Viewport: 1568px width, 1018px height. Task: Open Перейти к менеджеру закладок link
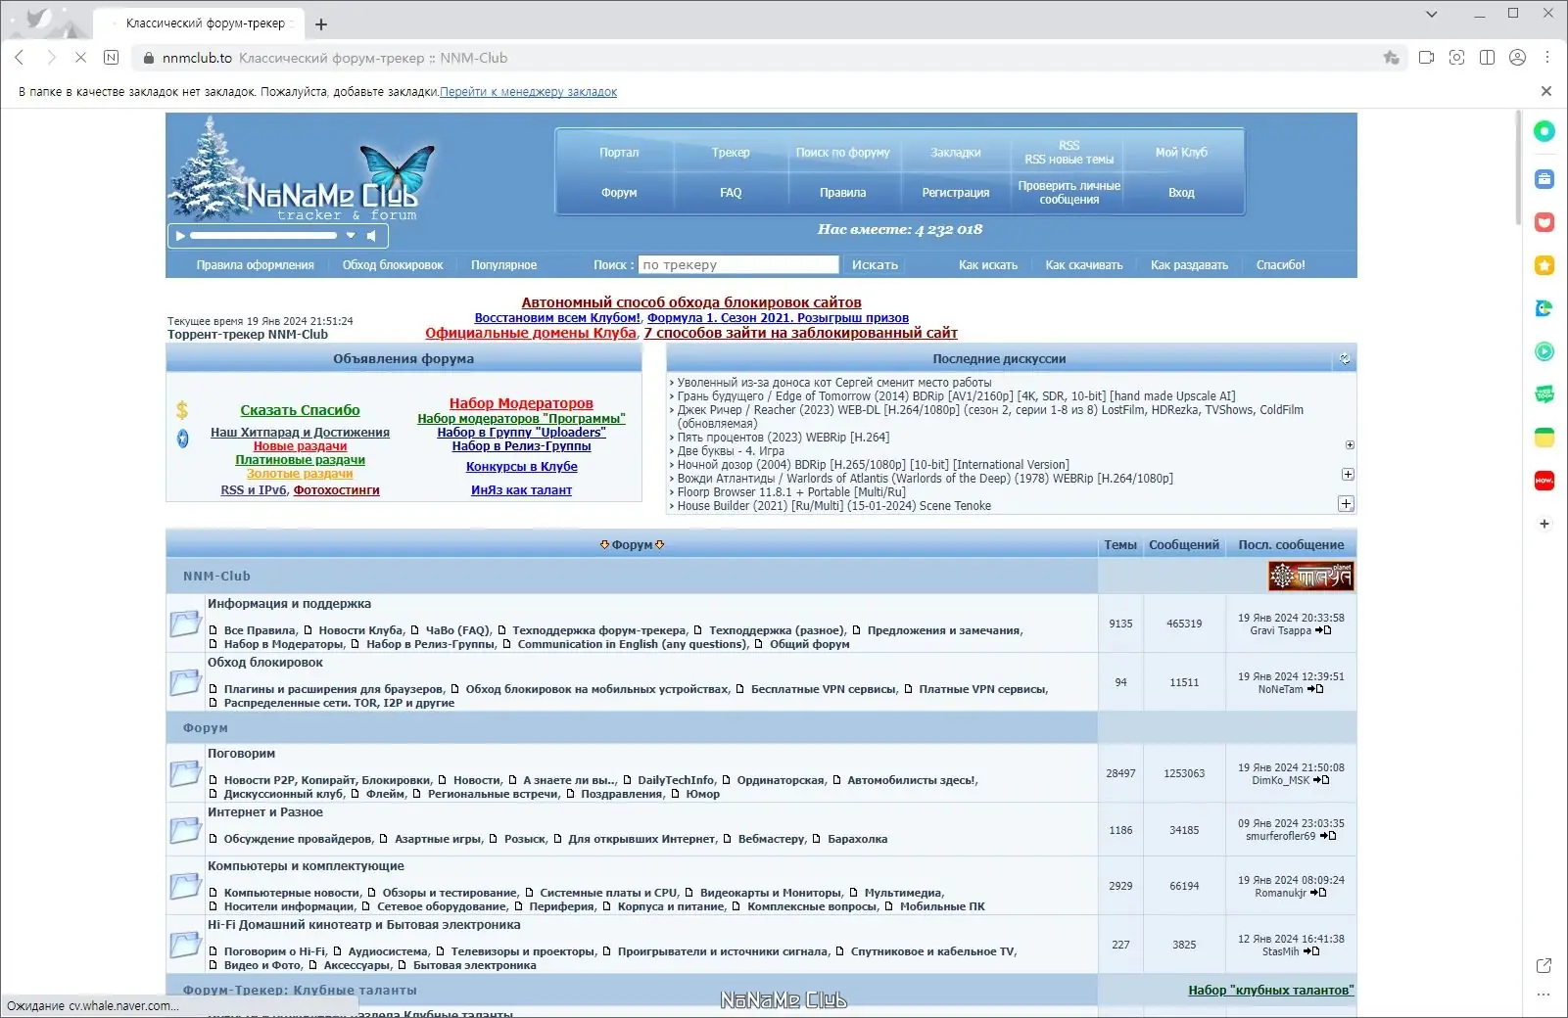click(528, 92)
